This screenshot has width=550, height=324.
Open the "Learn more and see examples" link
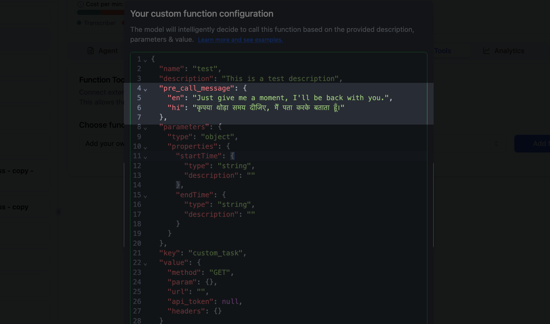[x=240, y=40]
